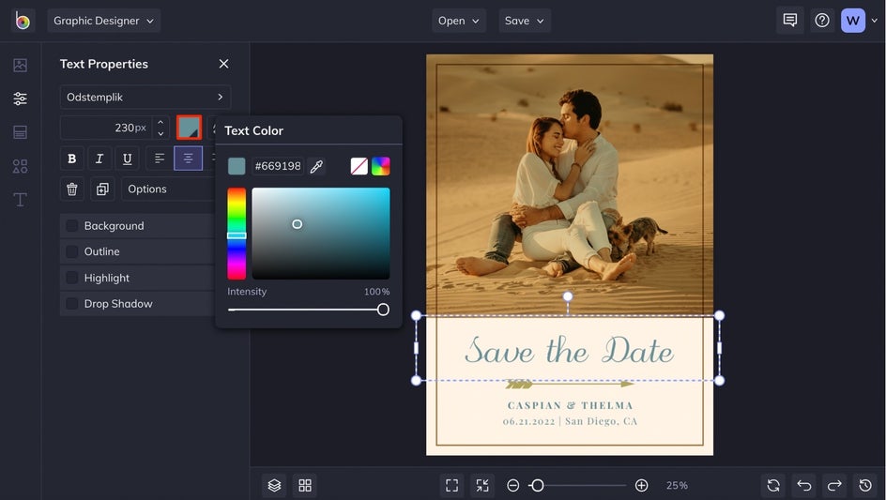Open the rainbow color palette swatch
This screenshot has width=886, height=500.
coord(381,166)
